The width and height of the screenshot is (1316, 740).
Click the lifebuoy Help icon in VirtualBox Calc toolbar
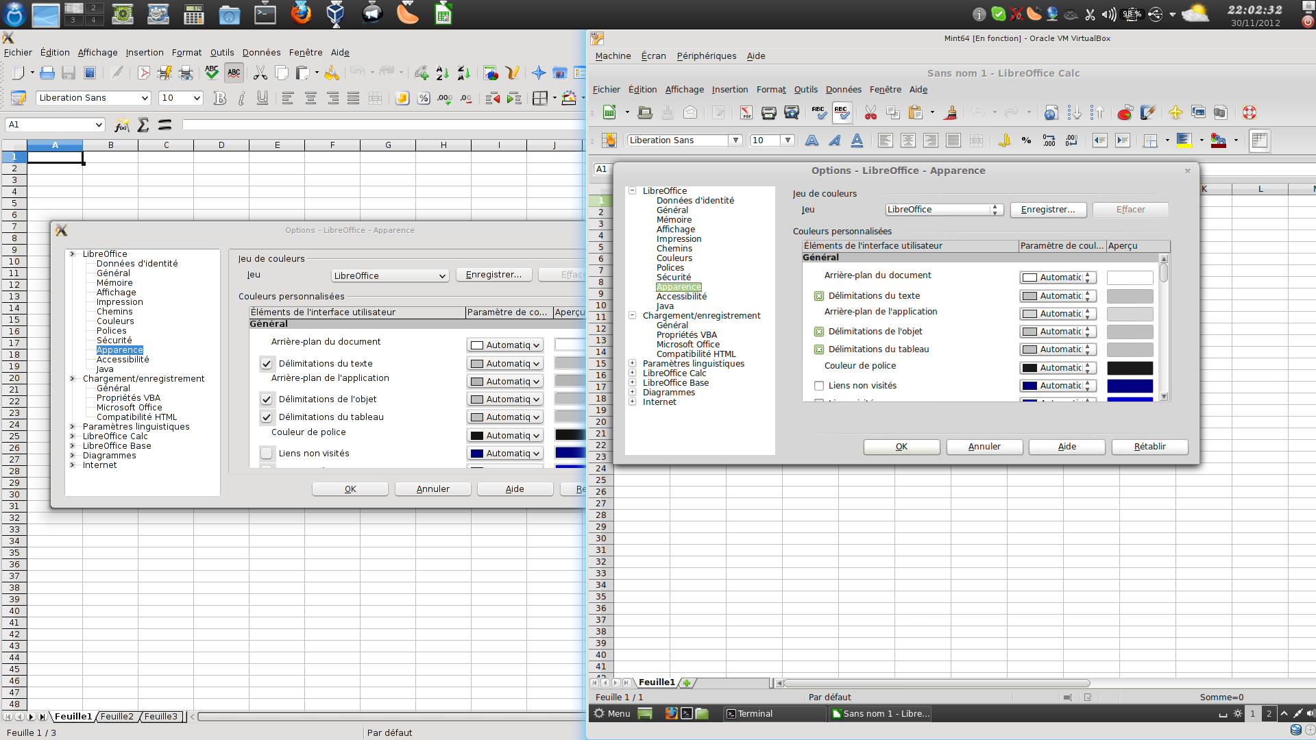1249,112
